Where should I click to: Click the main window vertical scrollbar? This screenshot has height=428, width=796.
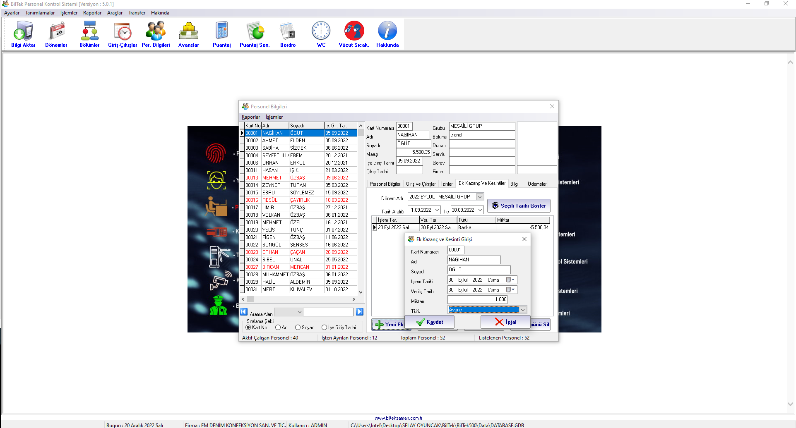click(790, 233)
